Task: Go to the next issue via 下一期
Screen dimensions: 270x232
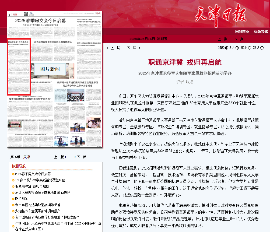Action: tap(239, 39)
